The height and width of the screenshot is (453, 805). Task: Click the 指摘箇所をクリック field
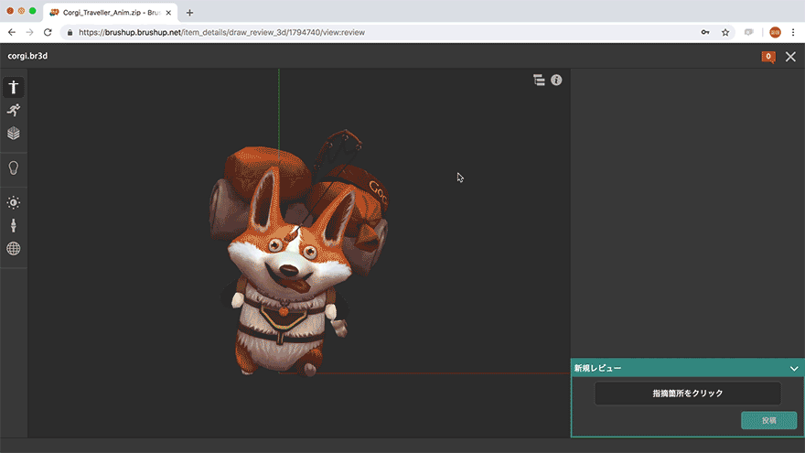click(x=687, y=394)
